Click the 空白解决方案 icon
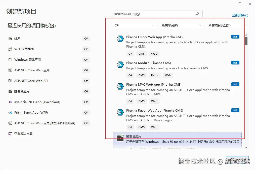This screenshot has height=170, width=255. click(x=10, y=134)
